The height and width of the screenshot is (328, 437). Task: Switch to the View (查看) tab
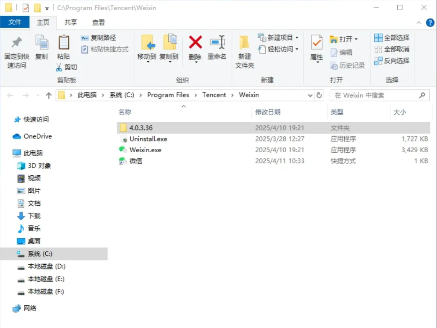(x=98, y=23)
